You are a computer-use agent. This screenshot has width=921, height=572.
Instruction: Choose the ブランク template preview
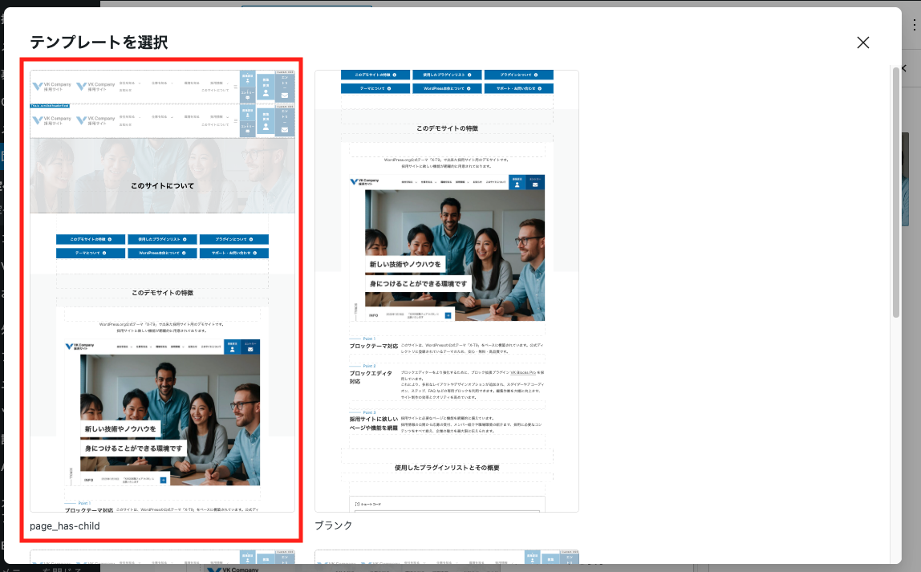pyautogui.click(x=446, y=290)
